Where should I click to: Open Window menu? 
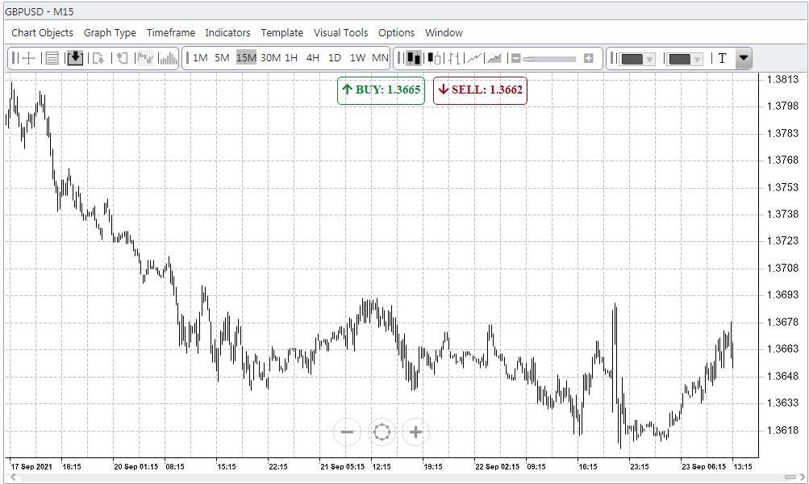(444, 32)
